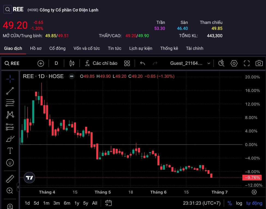The image size is (266, 209).
Task: Click the Trần ceiling price 53.30
Action: coord(160,29)
